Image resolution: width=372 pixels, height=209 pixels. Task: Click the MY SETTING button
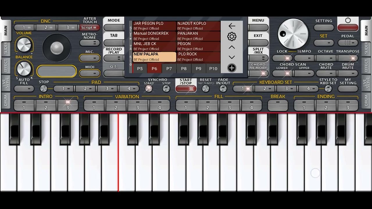point(348,89)
